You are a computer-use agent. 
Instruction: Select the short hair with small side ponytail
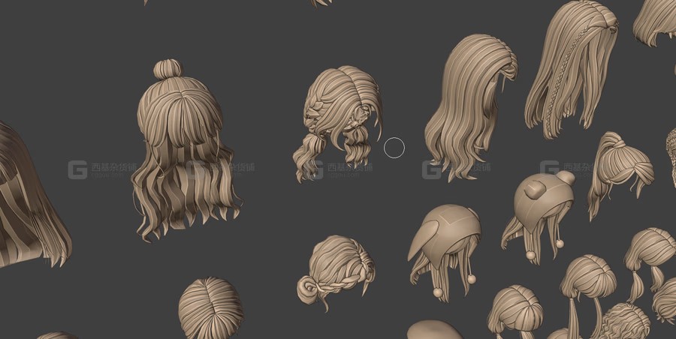coord(650,255)
